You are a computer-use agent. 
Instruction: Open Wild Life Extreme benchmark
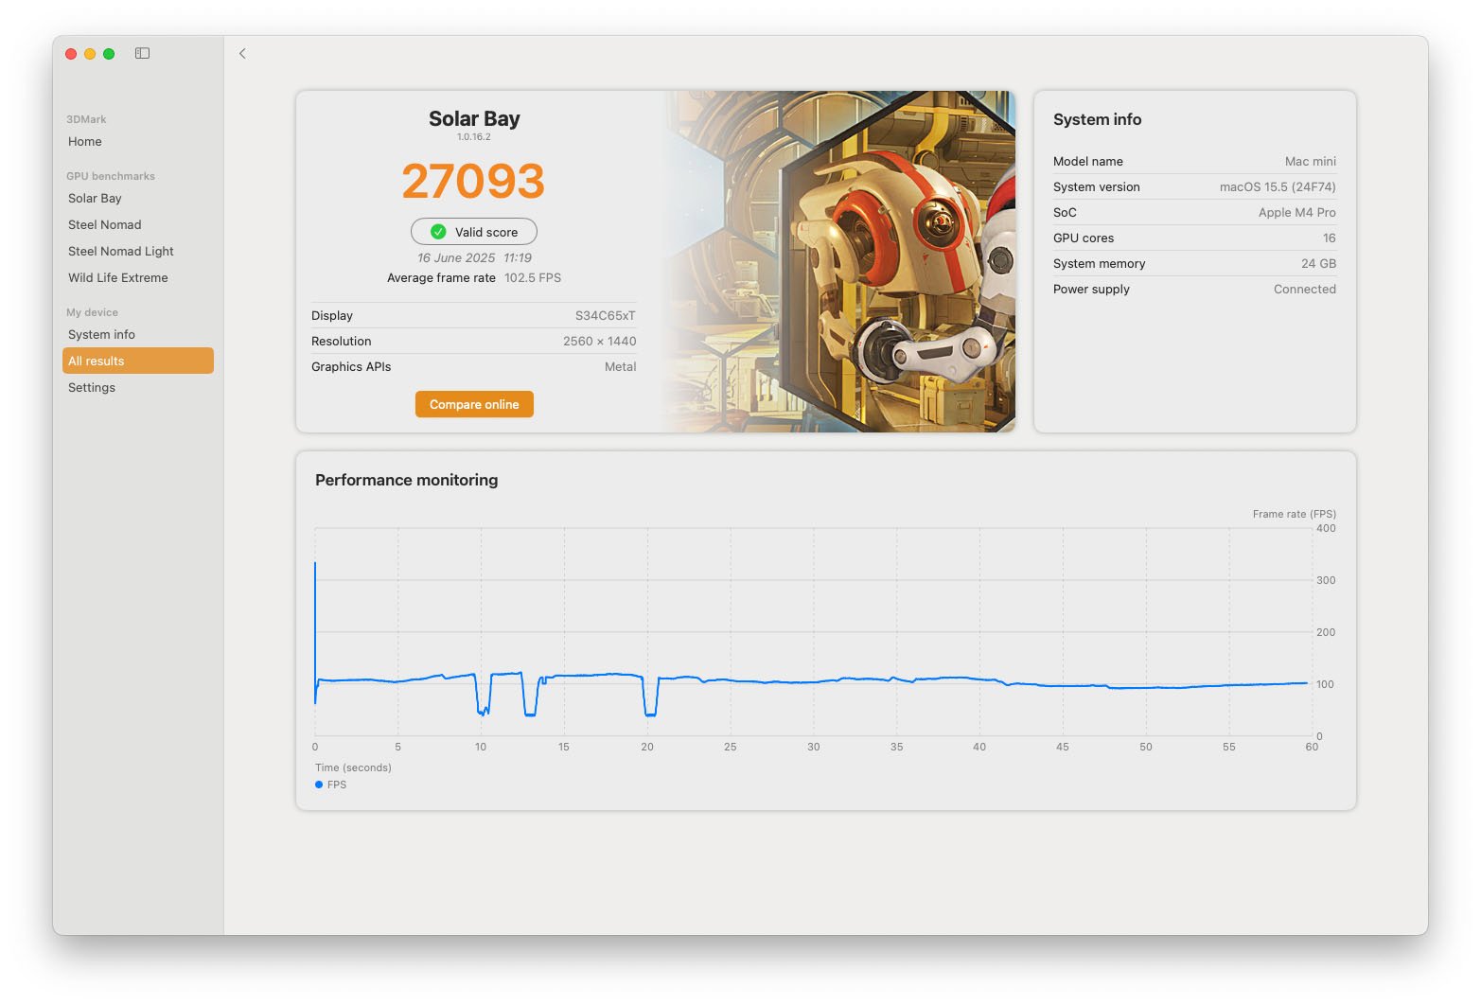[118, 278]
